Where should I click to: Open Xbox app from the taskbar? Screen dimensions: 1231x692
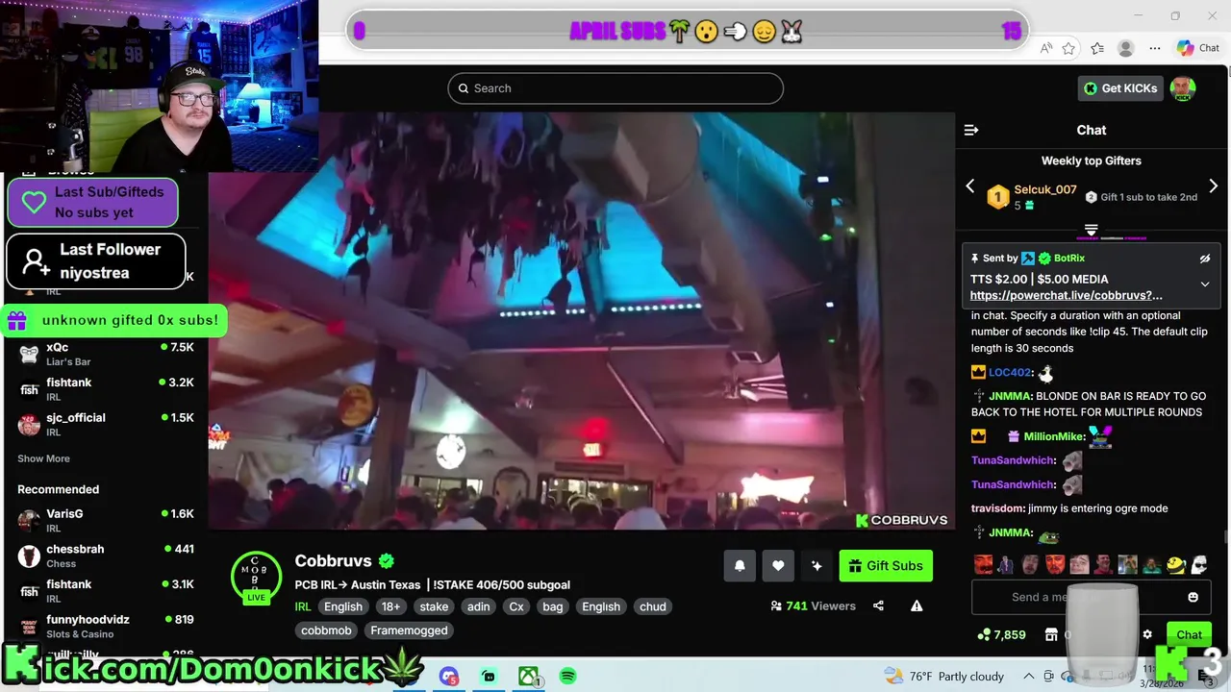click(x=528, y=677)
